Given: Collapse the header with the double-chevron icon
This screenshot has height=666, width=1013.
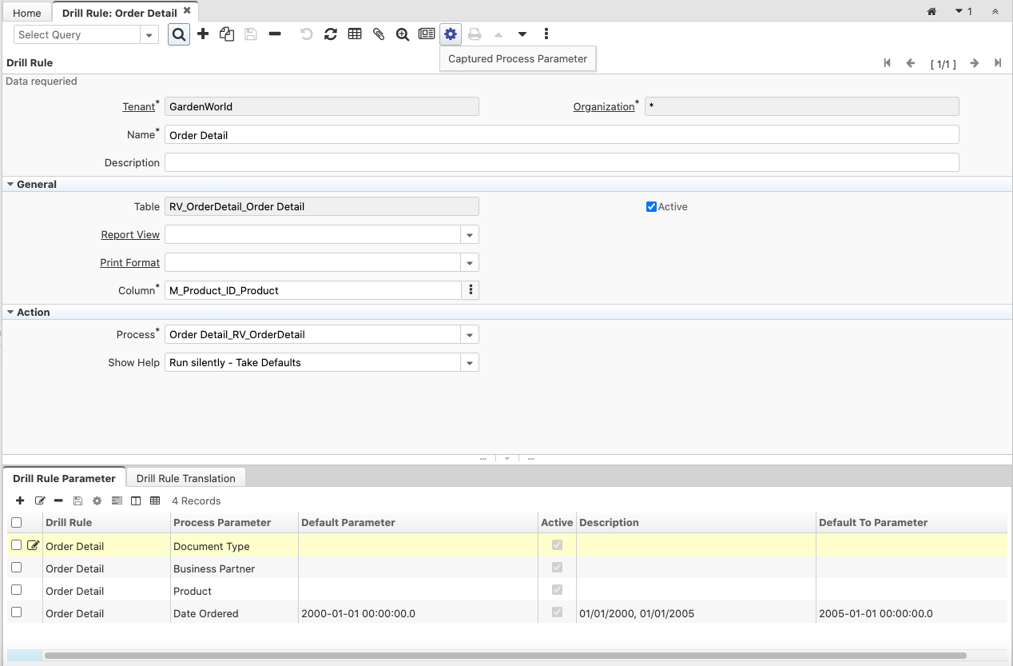Looking at the screenshot, I should (x=995, y=12).
